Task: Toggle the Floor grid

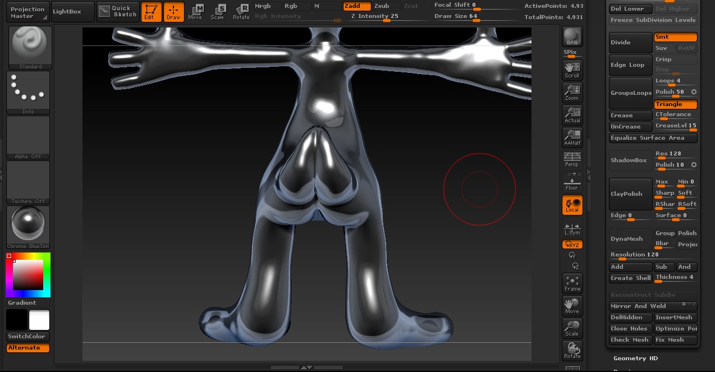Action: (x=572, y=182)
